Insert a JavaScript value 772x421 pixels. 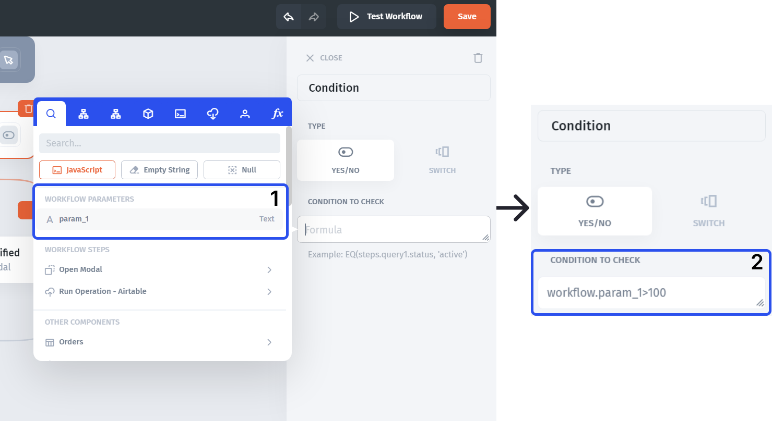click(x=77, y=170)
